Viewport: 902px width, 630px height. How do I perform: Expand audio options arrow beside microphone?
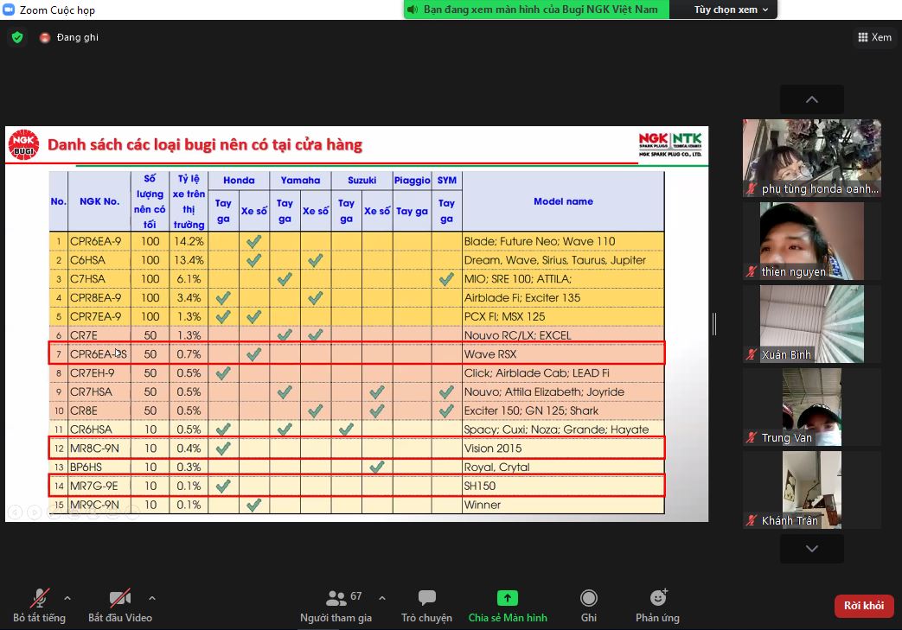pyautogui.click(x=67, y=597)
